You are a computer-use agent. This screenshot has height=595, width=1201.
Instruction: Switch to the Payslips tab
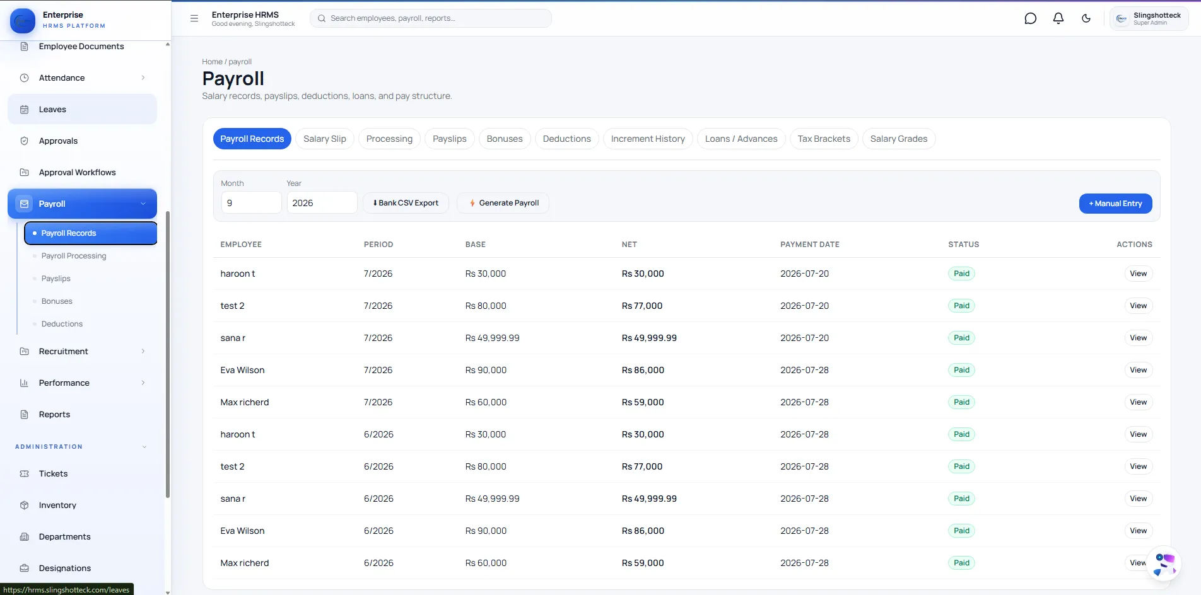tap(450, 139)
